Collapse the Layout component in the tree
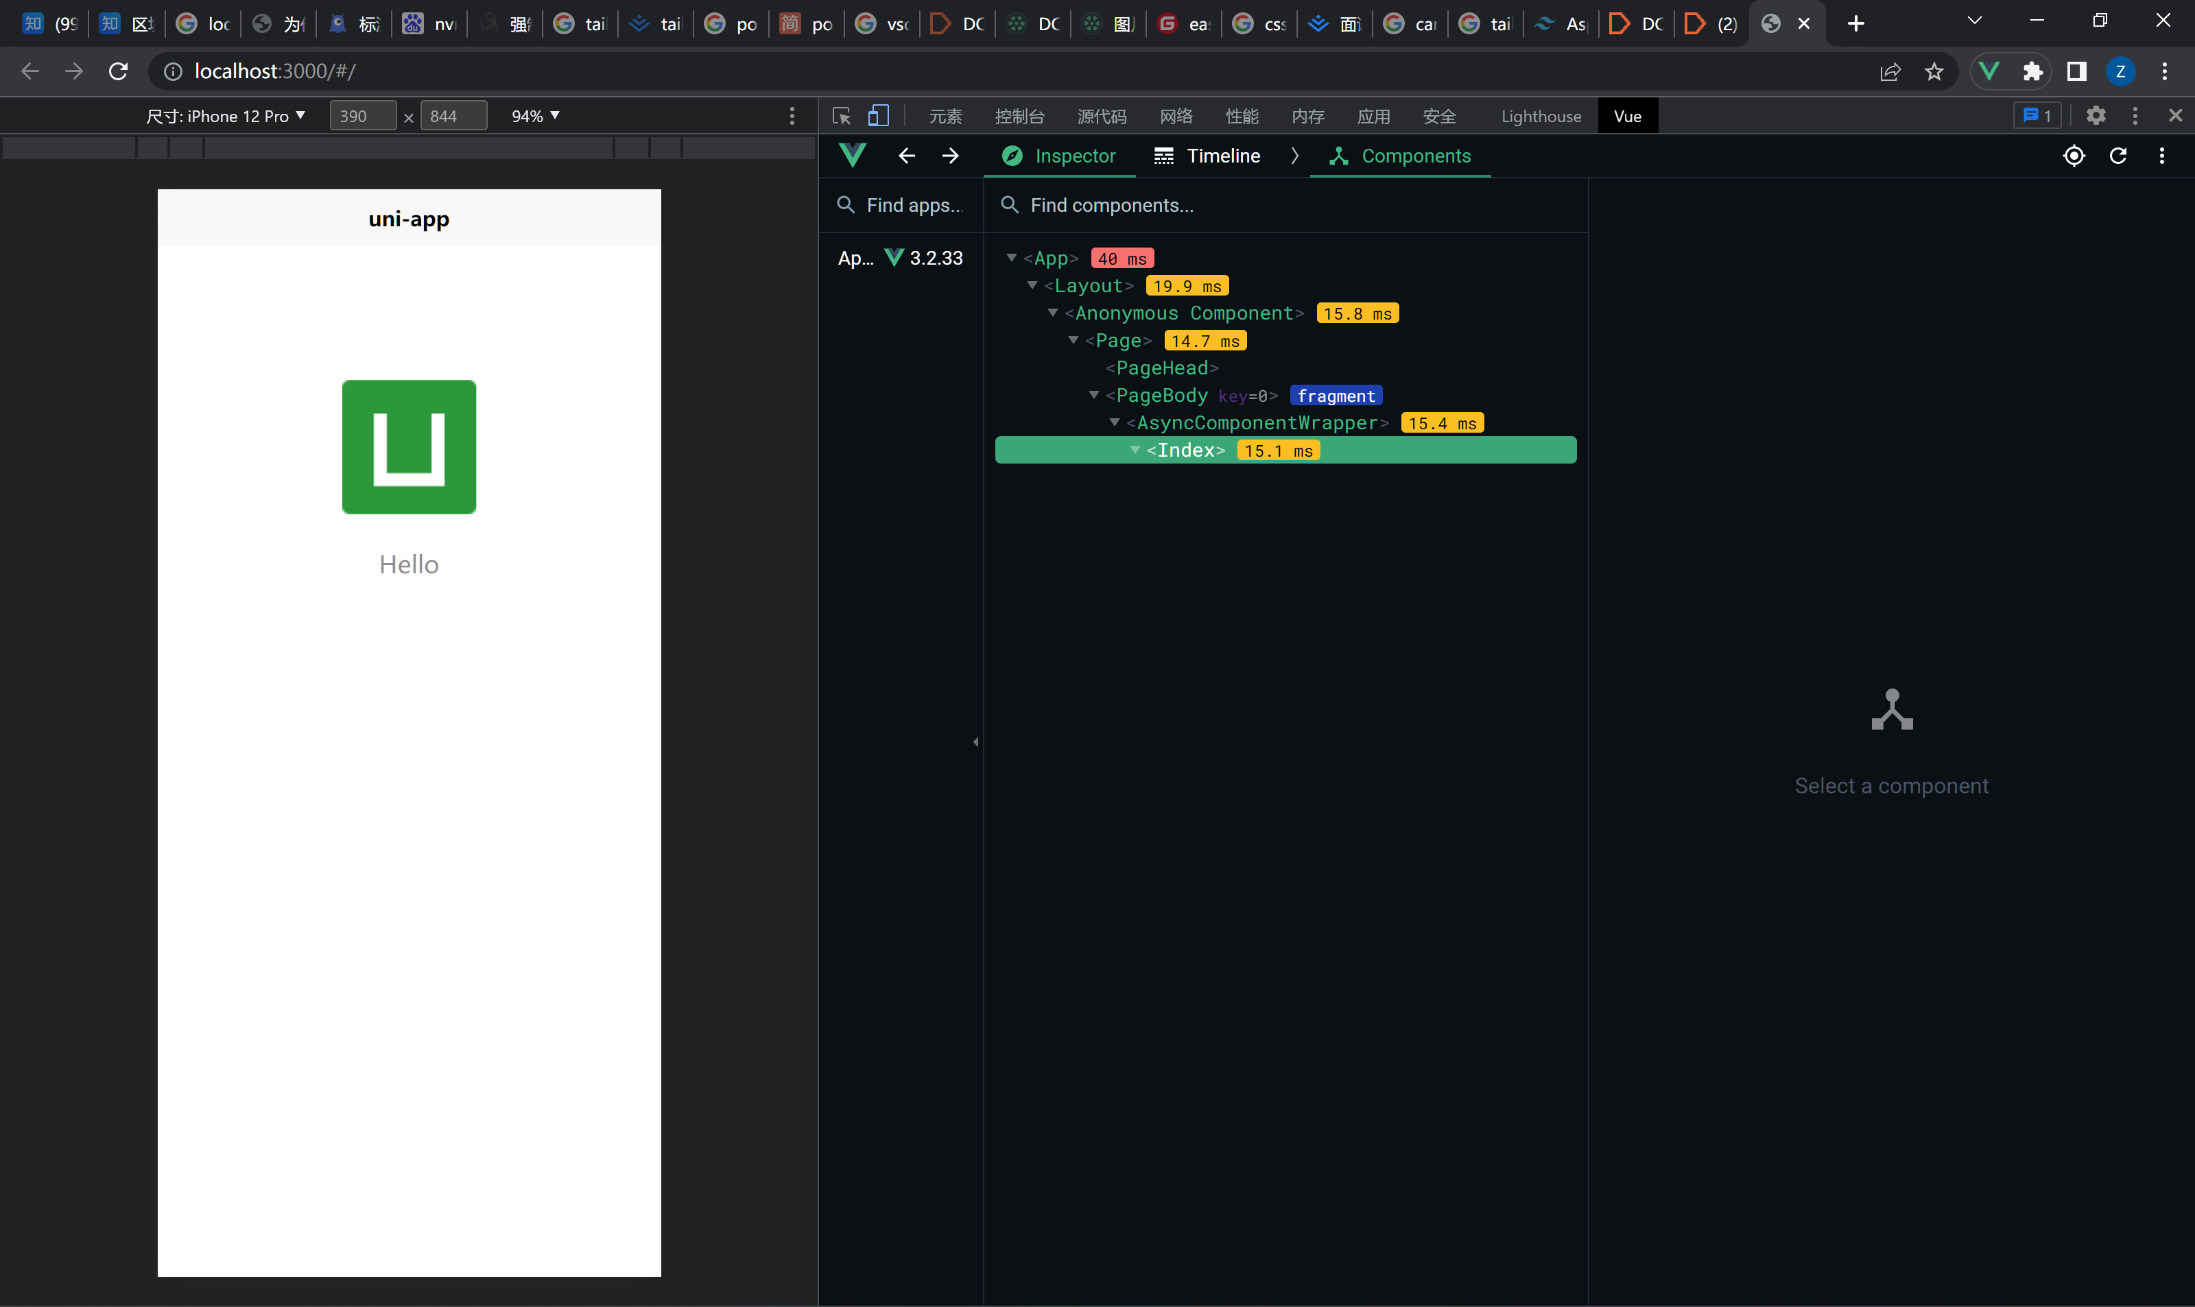 (1032, 285)
